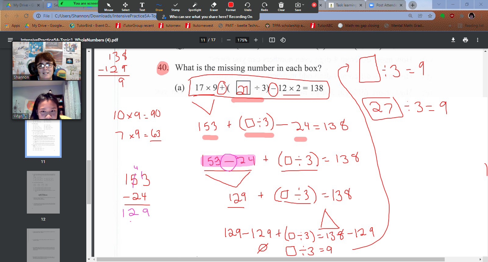Reload the browser page

[x=26, y=16]
